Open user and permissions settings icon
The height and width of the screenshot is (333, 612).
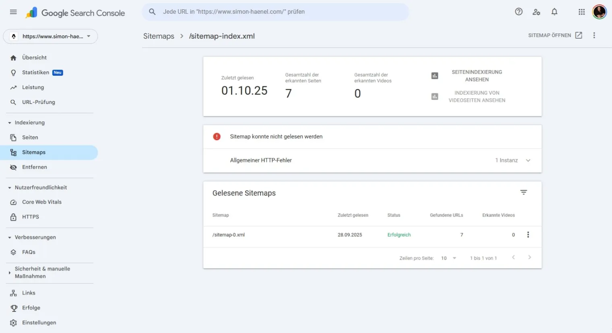[x=536, y=12]
